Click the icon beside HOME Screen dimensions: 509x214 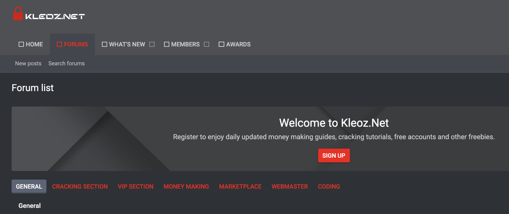(x=21, y=44)
